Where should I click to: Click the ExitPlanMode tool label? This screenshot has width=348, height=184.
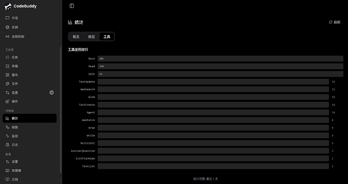[85, 159]
